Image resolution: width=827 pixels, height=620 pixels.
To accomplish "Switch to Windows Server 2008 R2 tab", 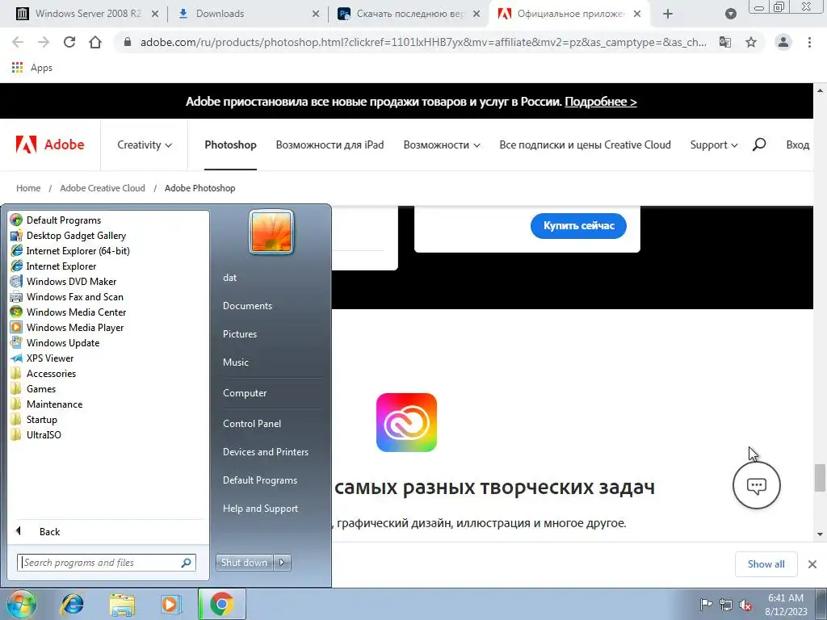I will tap(87, 14).
